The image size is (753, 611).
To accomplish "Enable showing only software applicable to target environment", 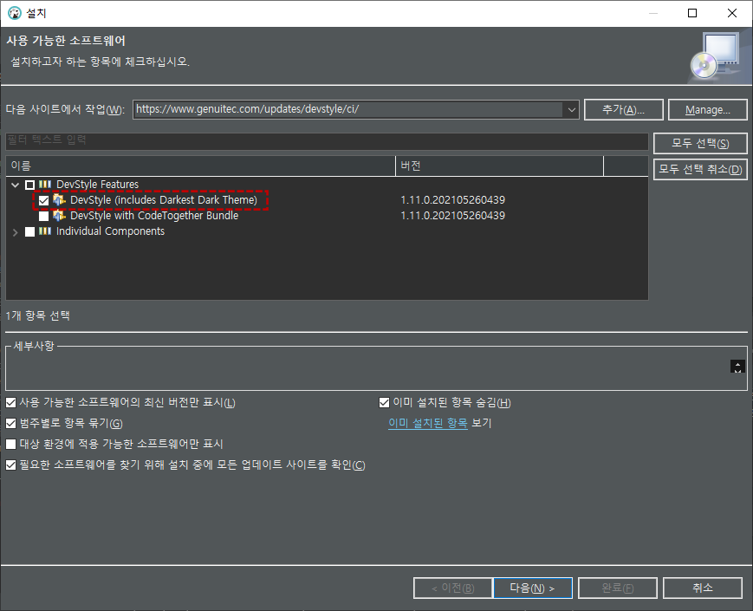I will coord(10,445).
